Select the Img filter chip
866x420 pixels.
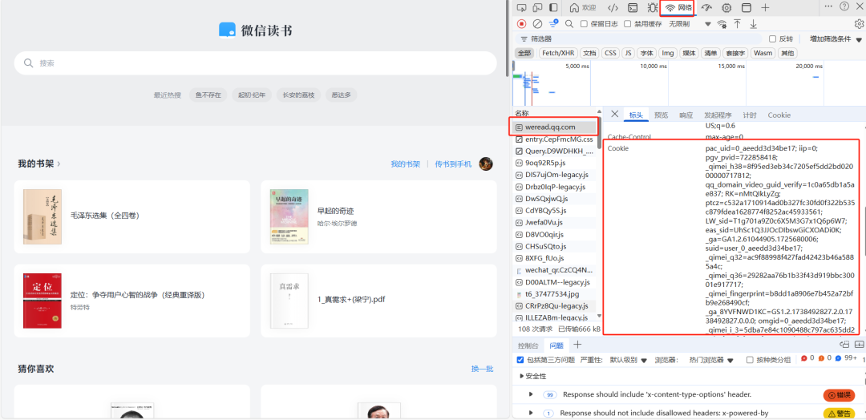668,53
